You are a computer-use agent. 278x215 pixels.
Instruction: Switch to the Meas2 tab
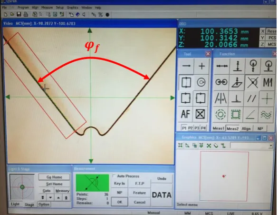point(232,128)
